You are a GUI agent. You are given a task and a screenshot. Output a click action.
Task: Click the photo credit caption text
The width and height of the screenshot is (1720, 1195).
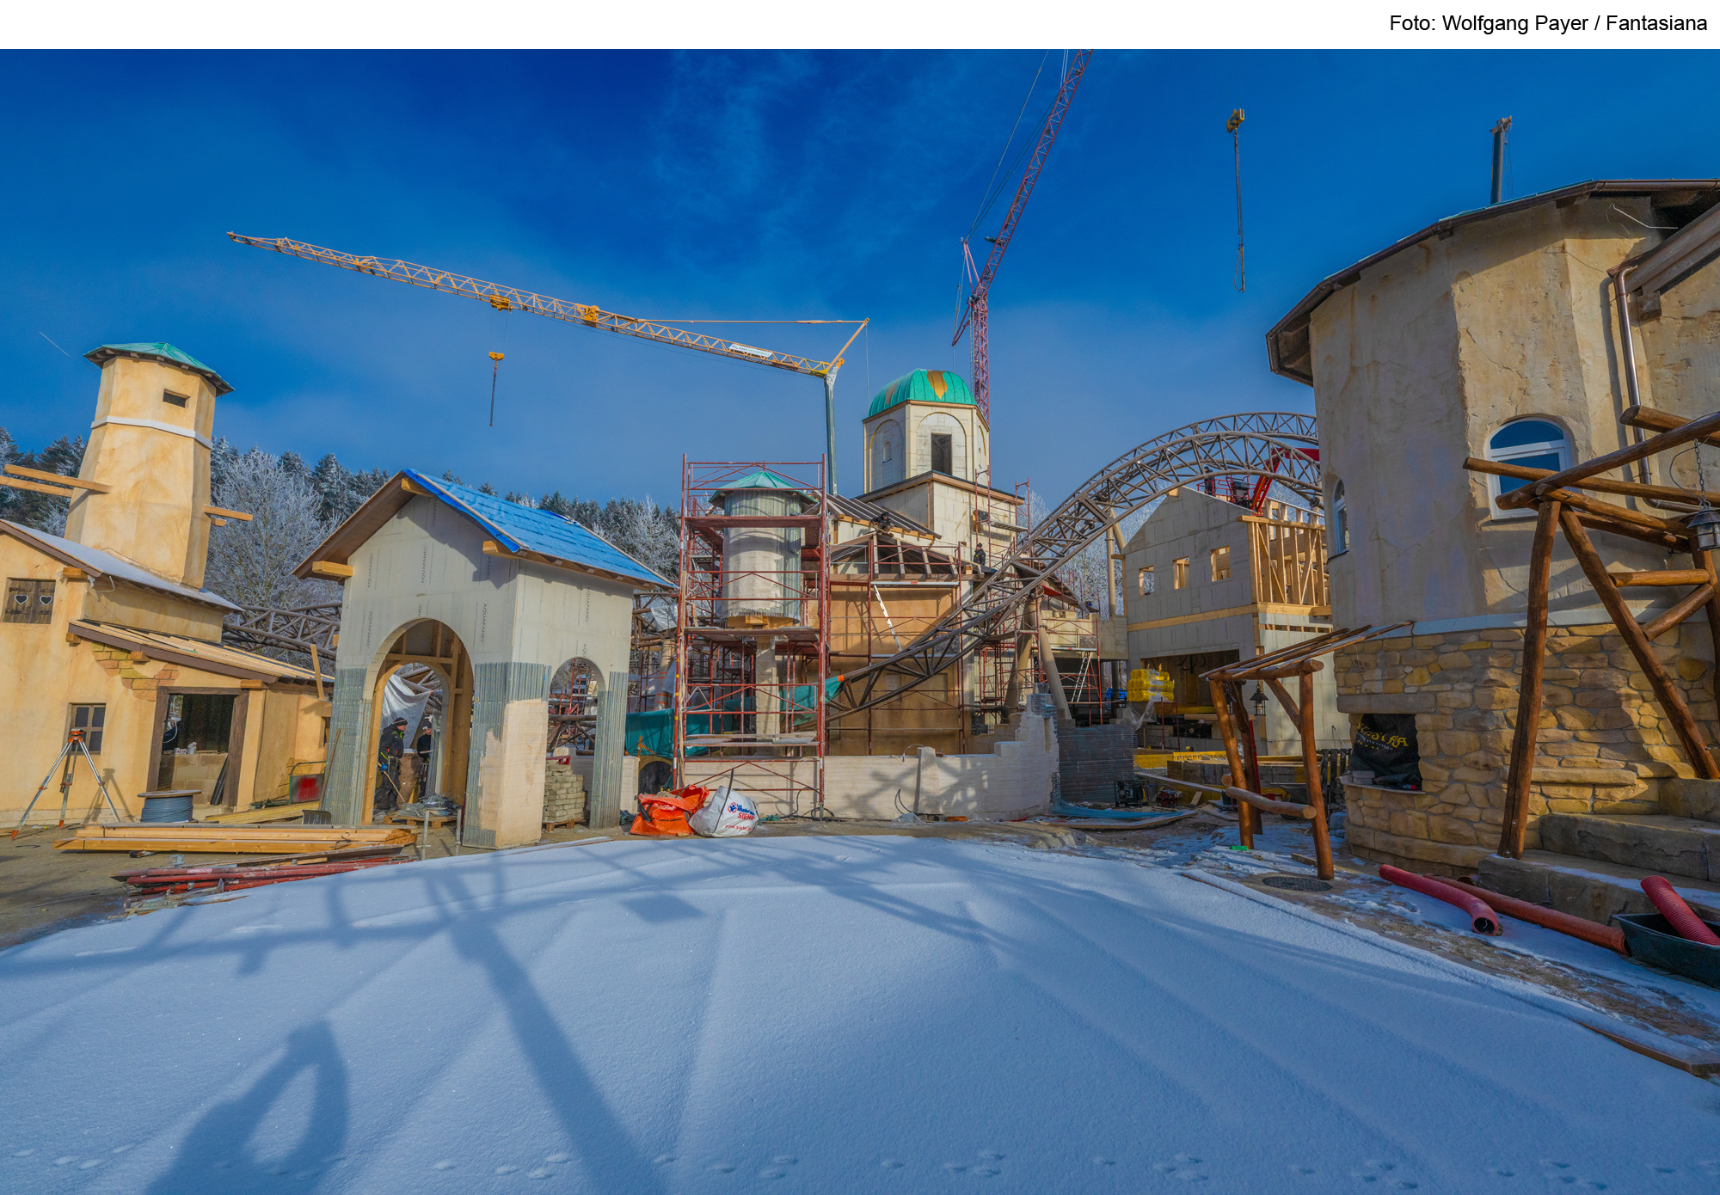pos(1547,23)
